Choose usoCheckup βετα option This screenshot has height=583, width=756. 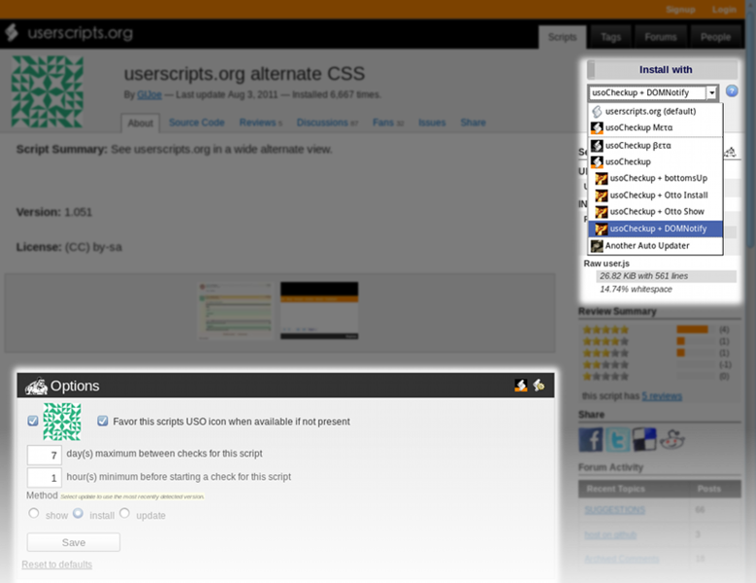pyautogui.click(x=656, y=146)
